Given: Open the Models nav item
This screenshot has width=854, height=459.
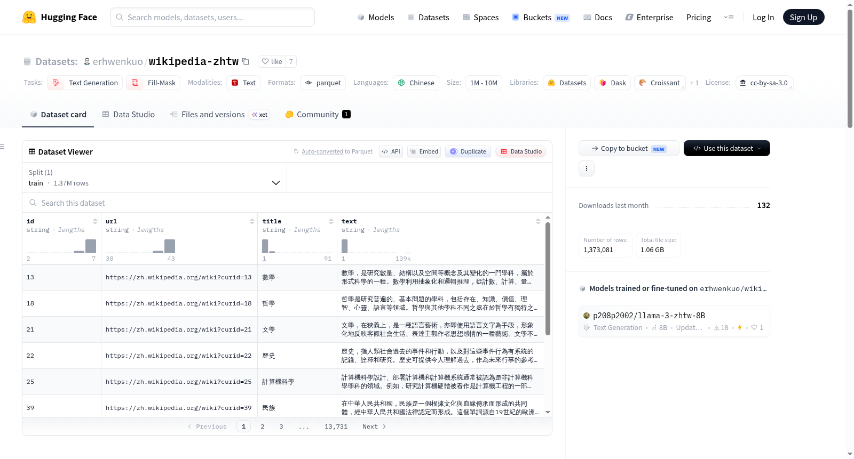Looking at the screenshot, I should 376,17.
